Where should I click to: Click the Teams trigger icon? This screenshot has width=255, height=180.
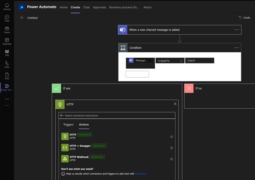pyautogui.click(x=123, y=30)
